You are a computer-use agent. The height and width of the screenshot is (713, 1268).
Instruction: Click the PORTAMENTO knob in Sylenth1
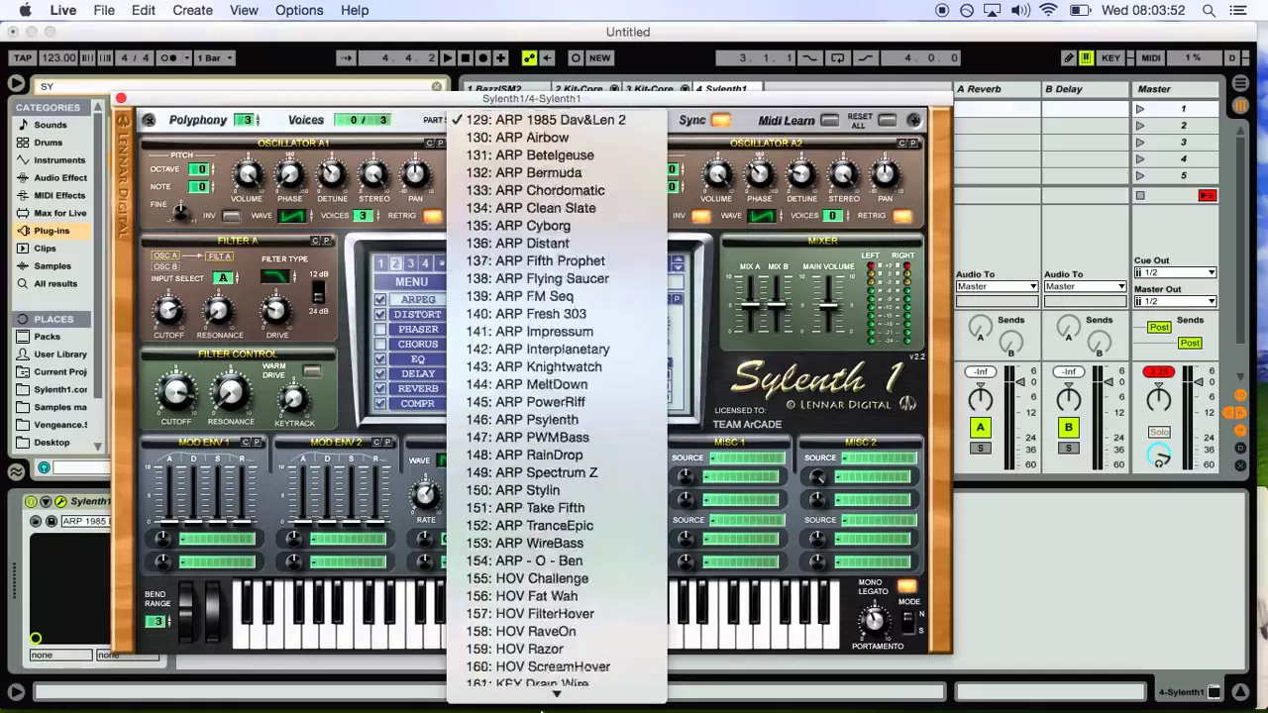(874, 621)
